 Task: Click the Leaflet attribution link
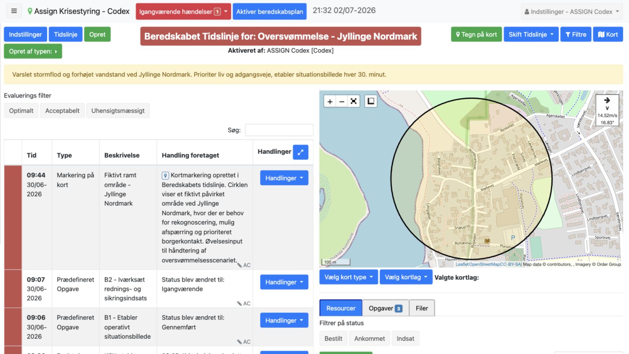tap(462, 264)
